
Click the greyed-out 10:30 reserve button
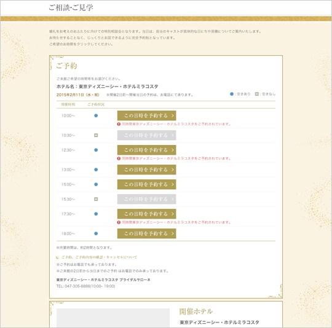pos(146,135)
